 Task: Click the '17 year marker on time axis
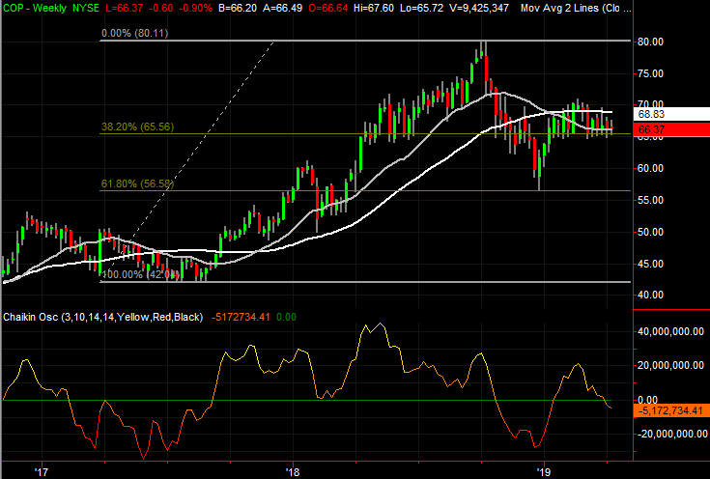click(x=42, y=471)
